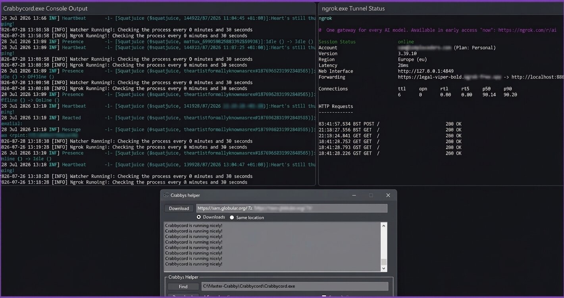This screenshot has height=298, width=564.
Task: Click the Latency value '26ms'
Action: (403, 65)
